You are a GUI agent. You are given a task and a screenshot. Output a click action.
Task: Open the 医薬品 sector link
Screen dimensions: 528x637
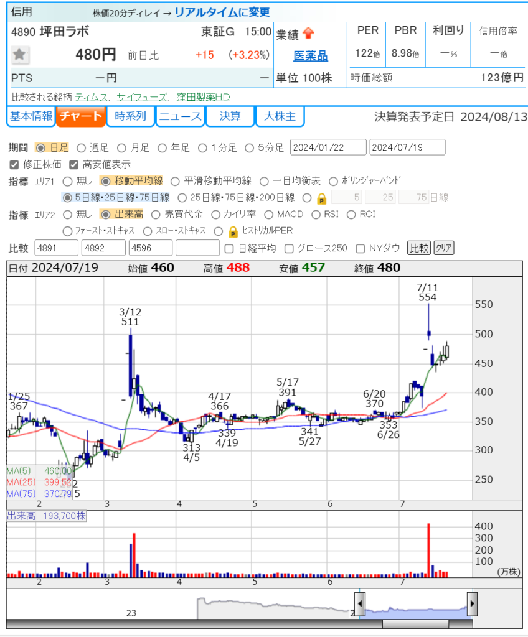point(311,56)
